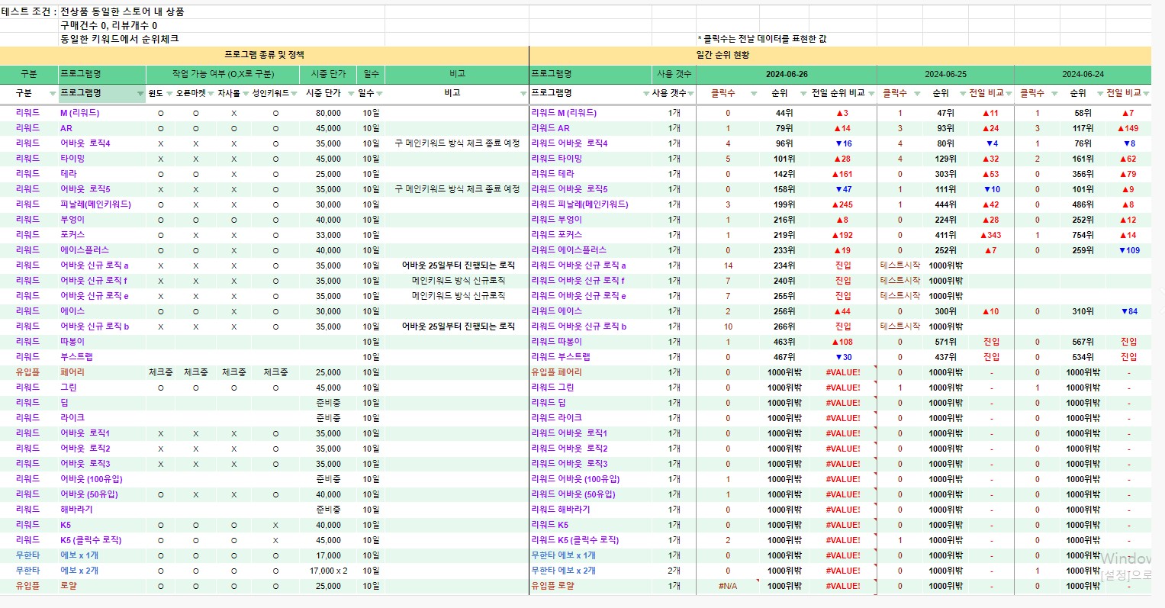
Task: Select the 작업 가능 여부 (O,X로 구분) header
Action: pyautogui.click(x=223, y=74)
